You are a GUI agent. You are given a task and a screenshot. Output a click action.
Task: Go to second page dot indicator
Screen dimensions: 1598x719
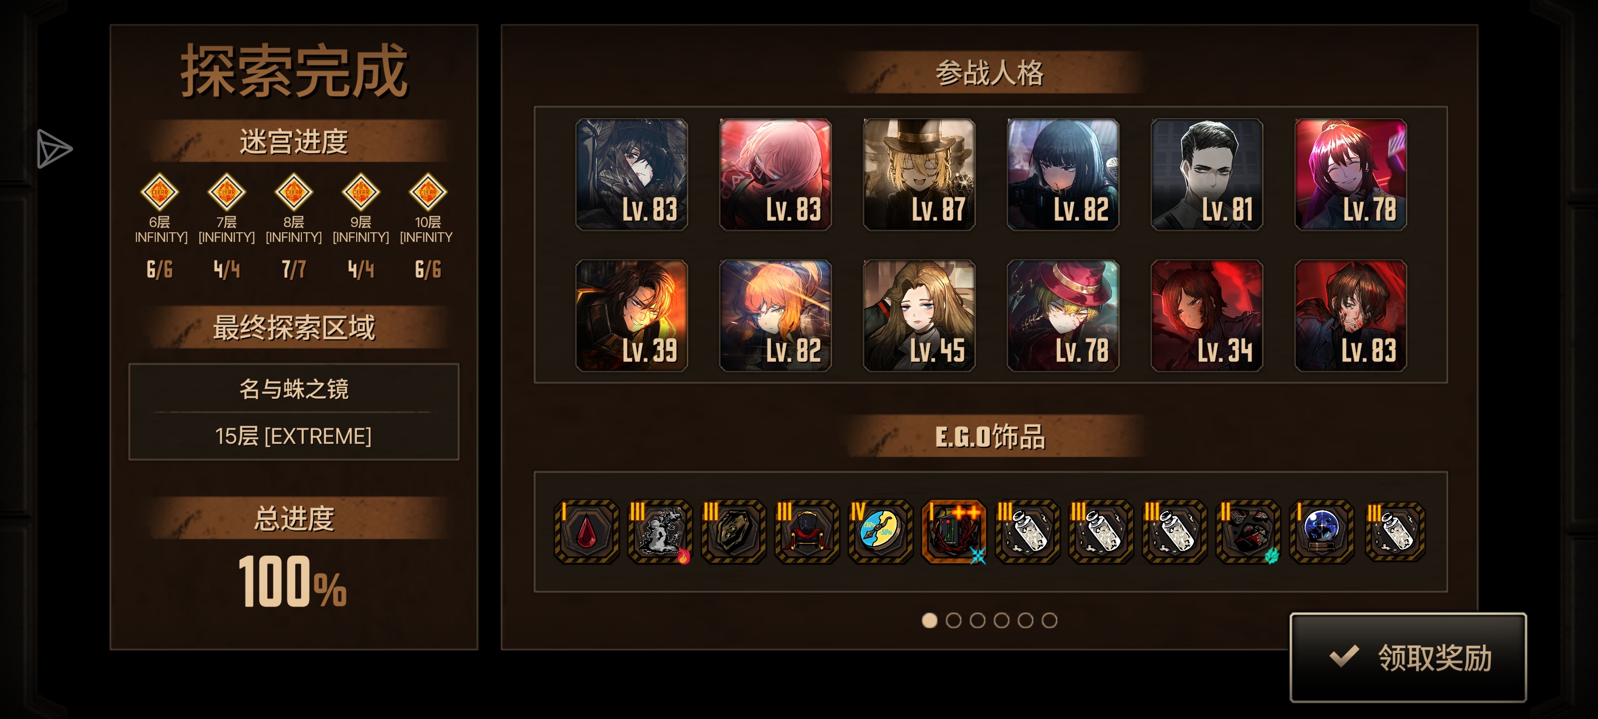[954, 620]
